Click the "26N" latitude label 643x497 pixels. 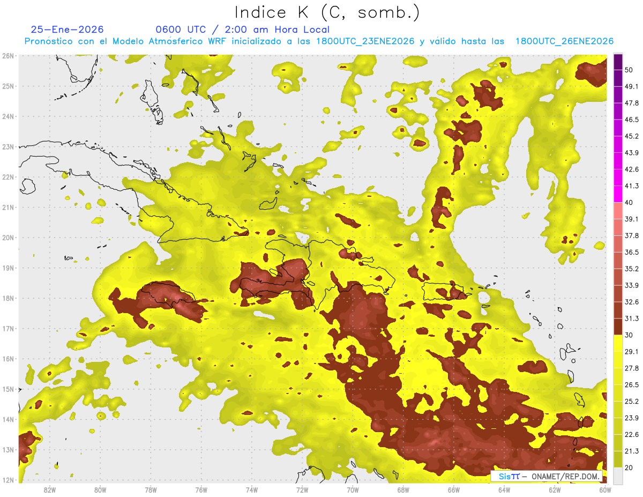click(8, 56)
